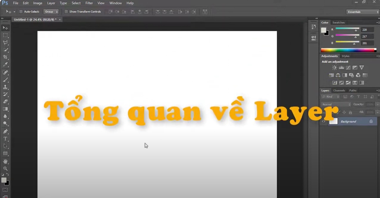Enable Show Transform Controls

[66, 11]
